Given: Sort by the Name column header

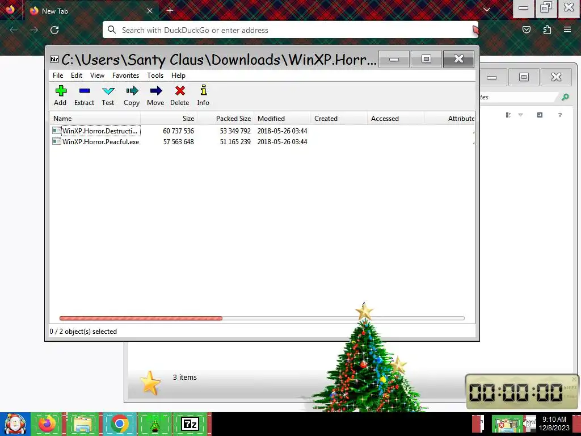Looking at the screenshot, I should coord(95,119).
